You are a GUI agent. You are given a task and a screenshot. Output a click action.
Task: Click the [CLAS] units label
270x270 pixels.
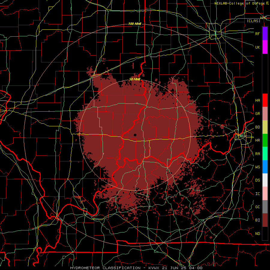click(x=253, y=21)
